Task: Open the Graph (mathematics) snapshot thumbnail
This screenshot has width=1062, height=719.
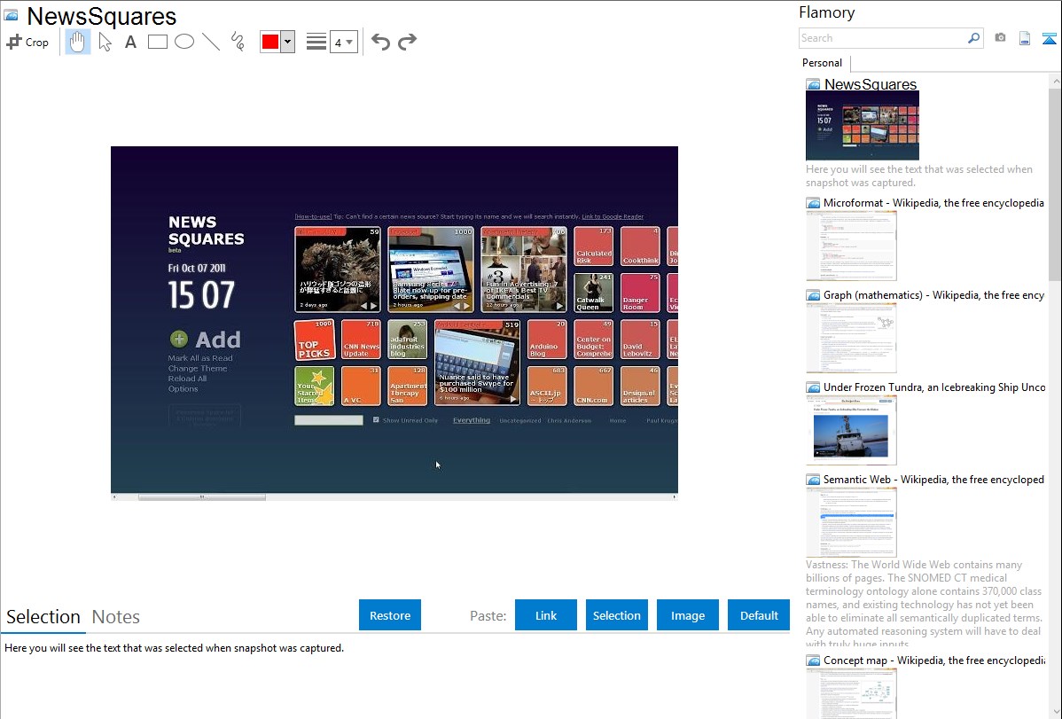Action: [851, 338]
